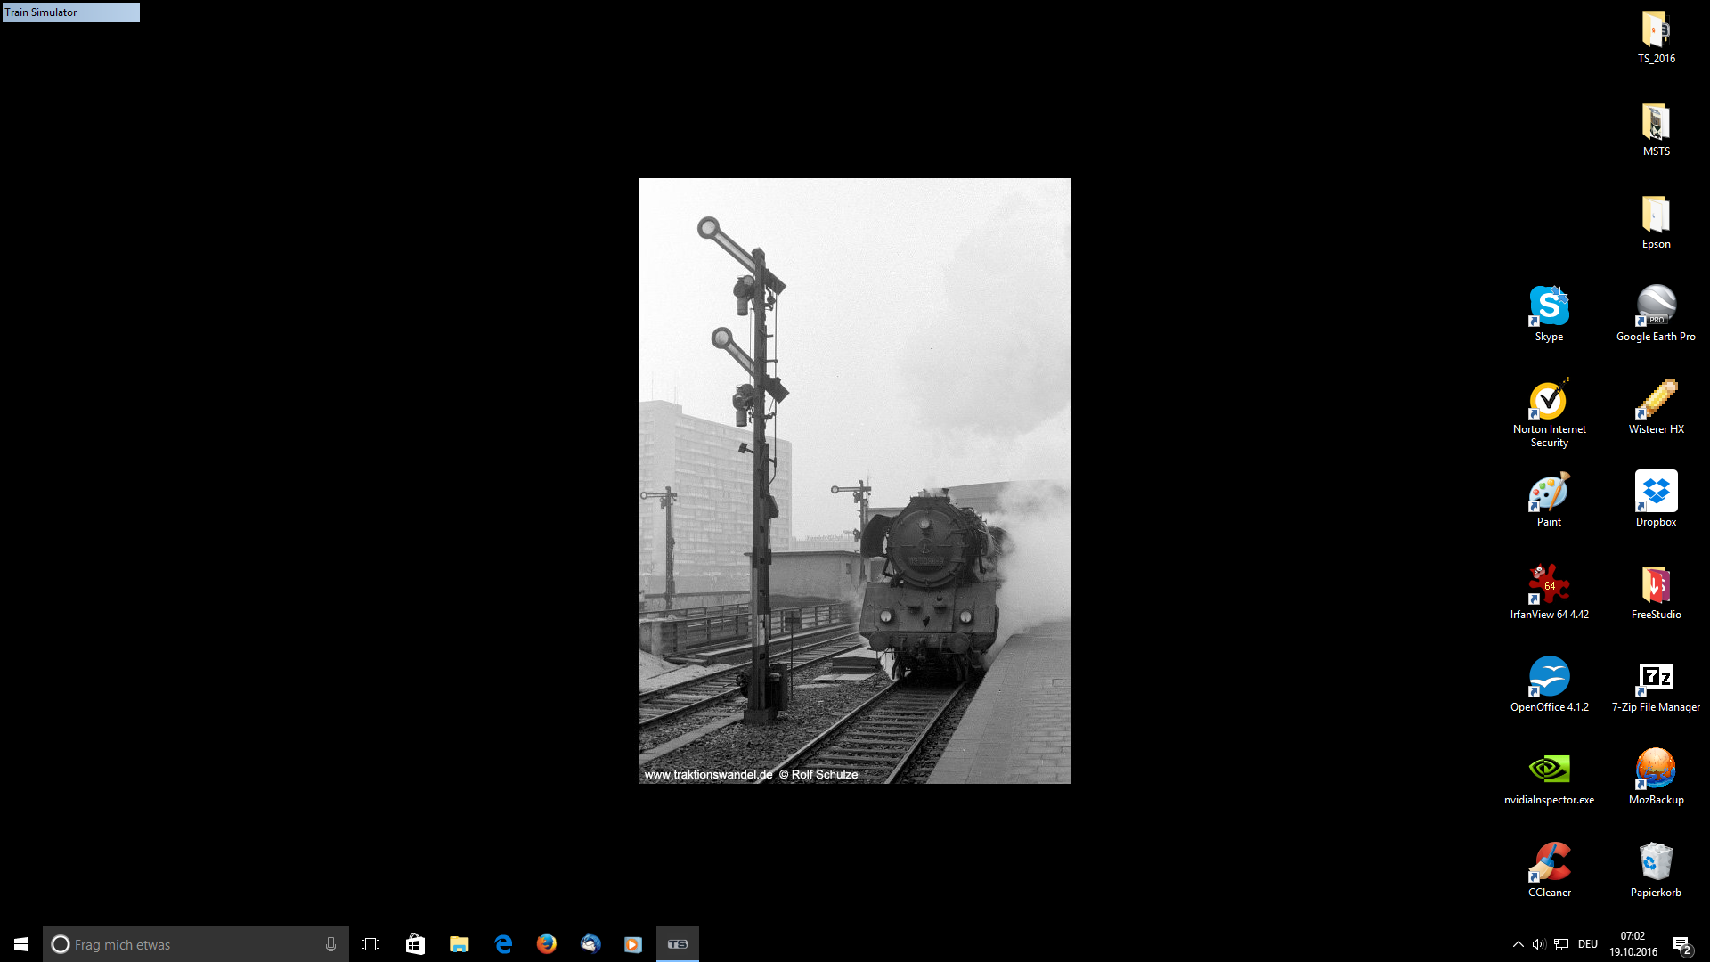This screenshot has width=1710, height=962.
Task: Select the Dropbox desktop icon
Action: click(1656, 493)
